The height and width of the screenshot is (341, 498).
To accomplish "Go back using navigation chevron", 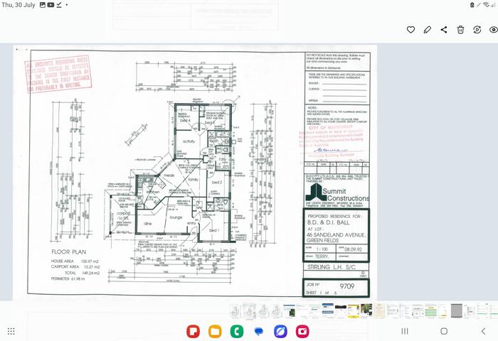I will [x=483, y=331].
